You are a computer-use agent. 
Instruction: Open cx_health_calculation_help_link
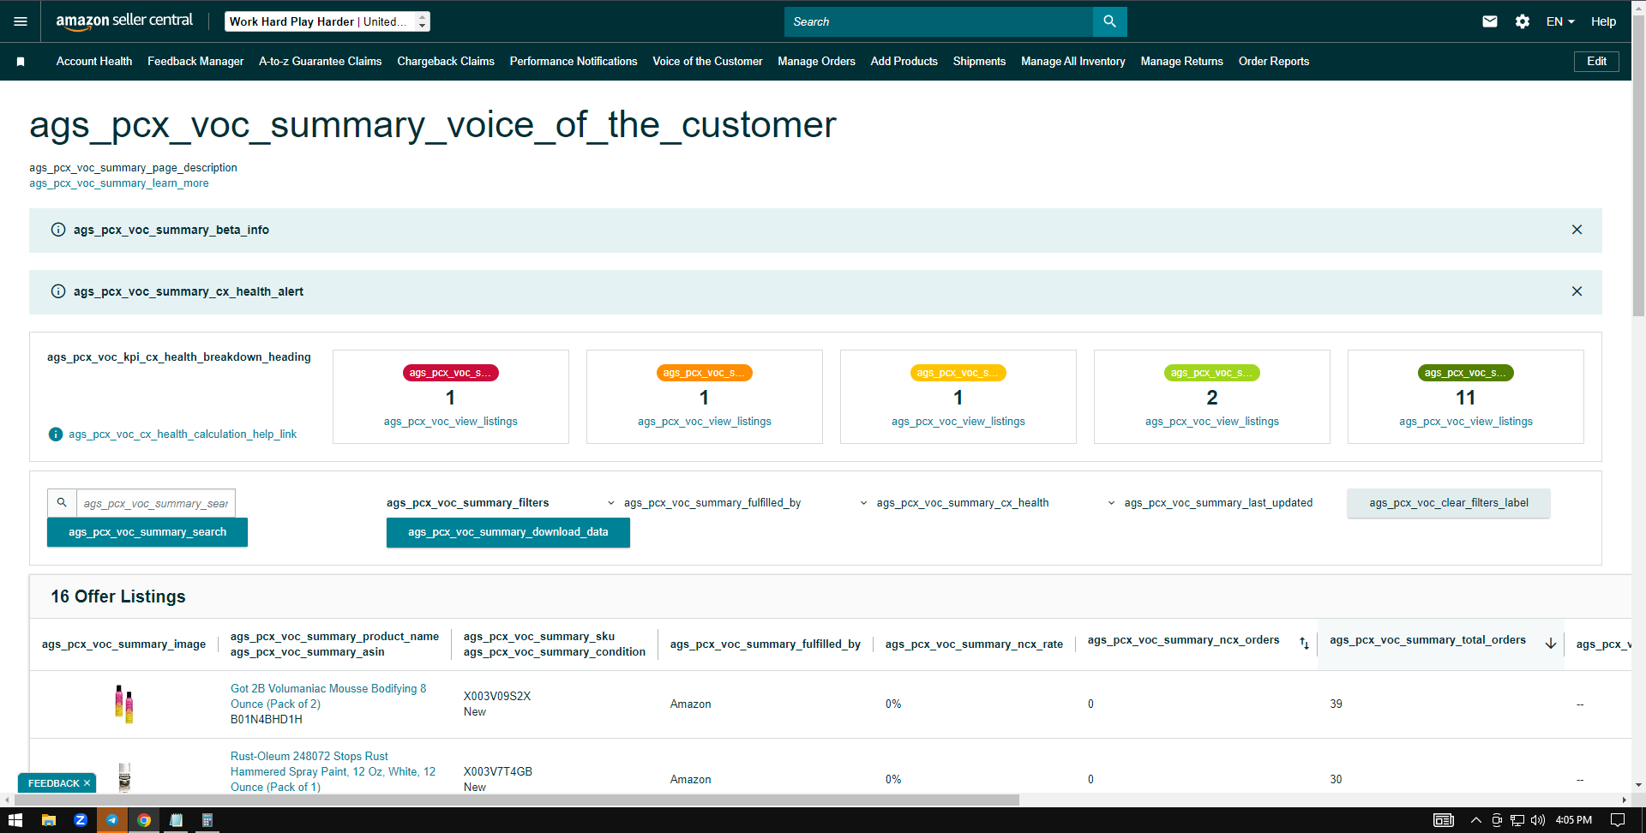point(183,434)
